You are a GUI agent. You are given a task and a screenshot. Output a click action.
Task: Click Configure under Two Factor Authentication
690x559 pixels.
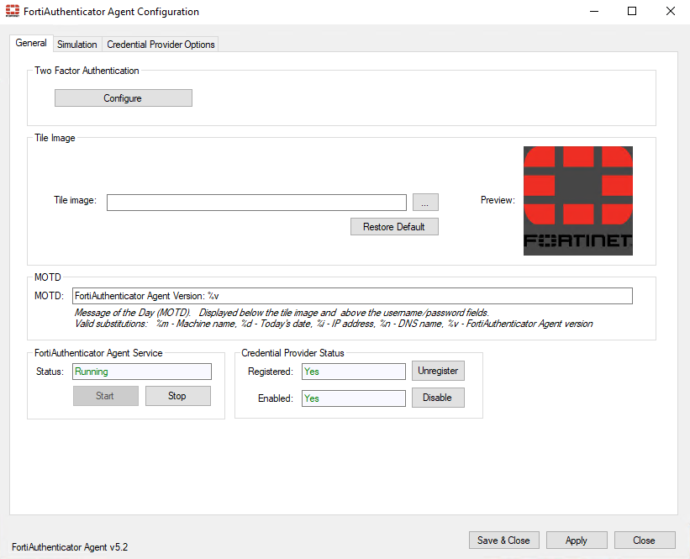click(x=123, y=98)
